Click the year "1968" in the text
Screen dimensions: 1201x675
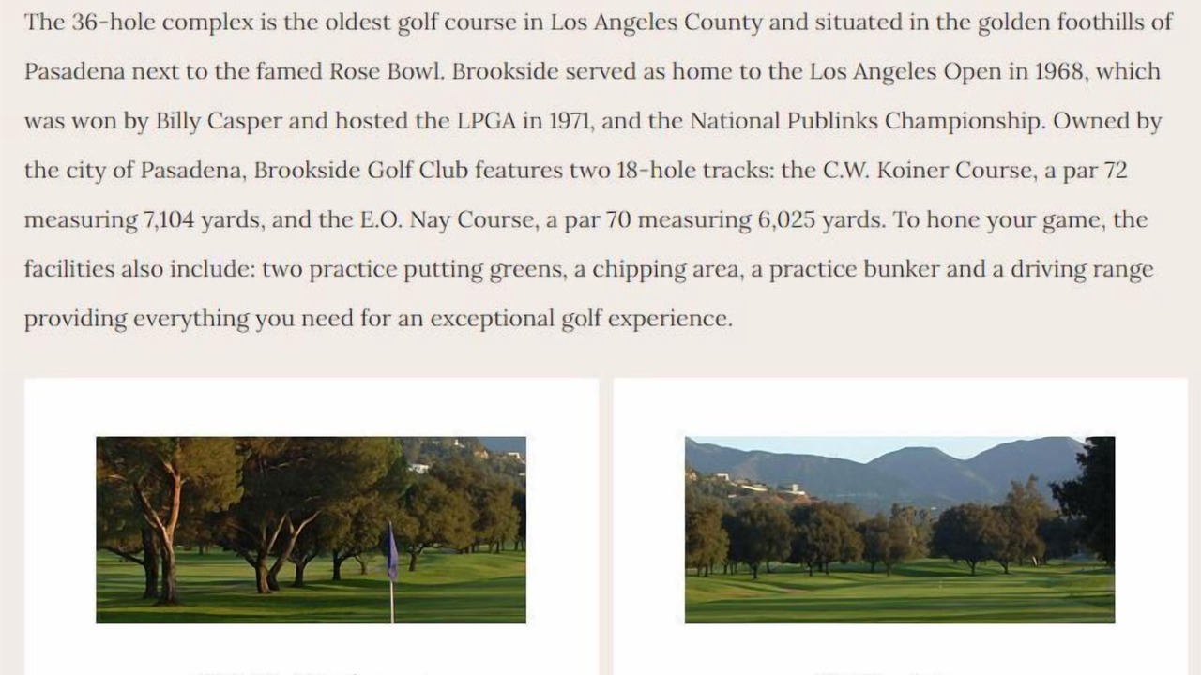pyautogui.click(x=1057, y=72)
